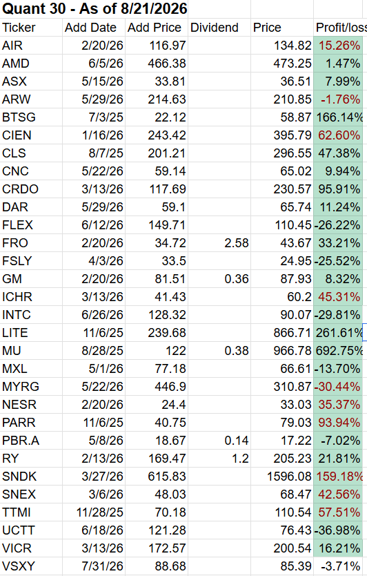Click the Ticker column header cell
367x576 pixels.
point(31,27)
